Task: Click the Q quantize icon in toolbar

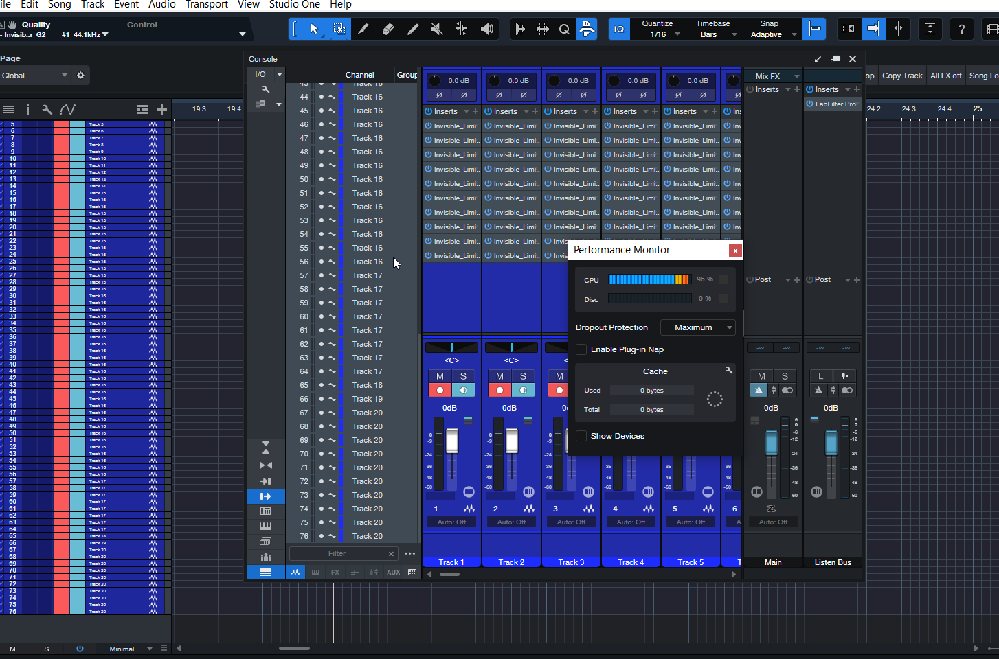Action: coord(564,29)
